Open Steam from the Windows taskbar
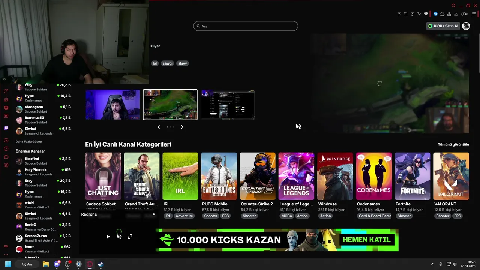Viewport: 480px width, 270px height. 100,264
